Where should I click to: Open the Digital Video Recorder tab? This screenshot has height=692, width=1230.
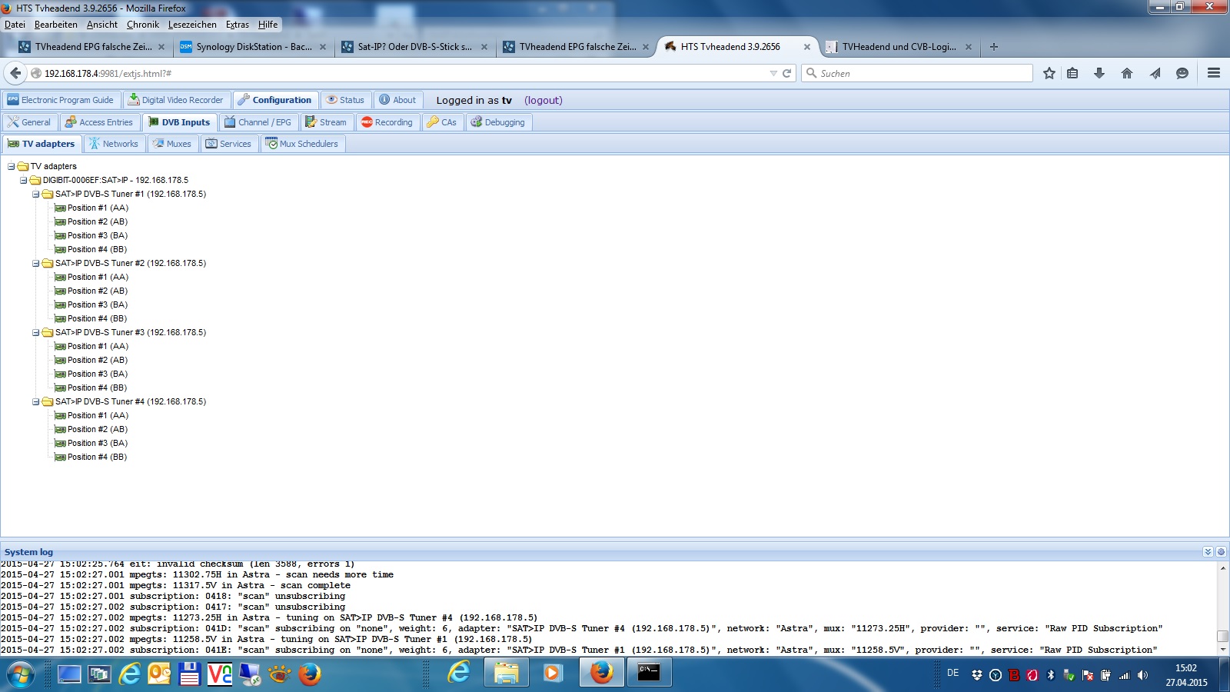pos(176,100)
